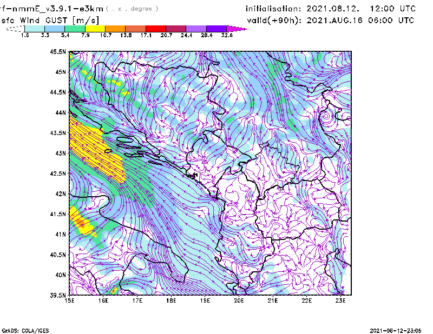Click the '17E' longitude label
Image resolution: width=433 pixels, height=334 pixels.
tap(137, 300)
